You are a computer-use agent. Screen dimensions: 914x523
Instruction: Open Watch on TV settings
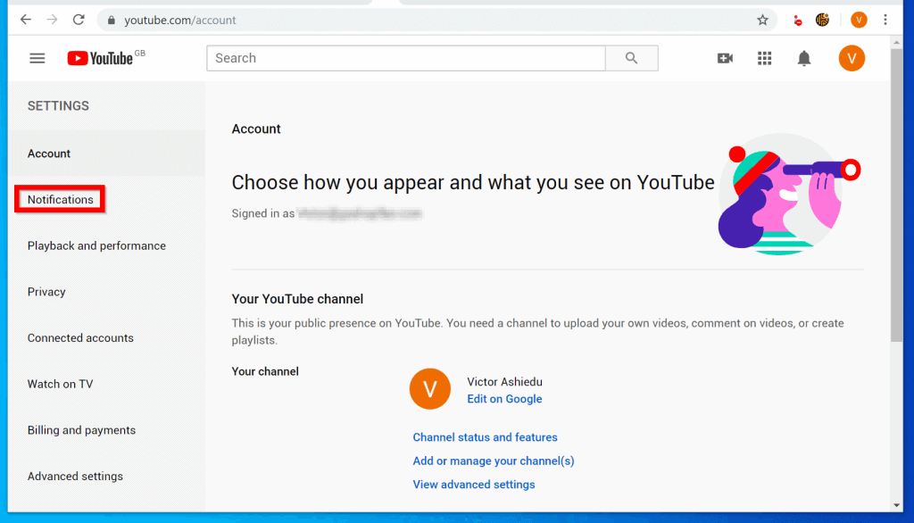[x=60, y=384]
